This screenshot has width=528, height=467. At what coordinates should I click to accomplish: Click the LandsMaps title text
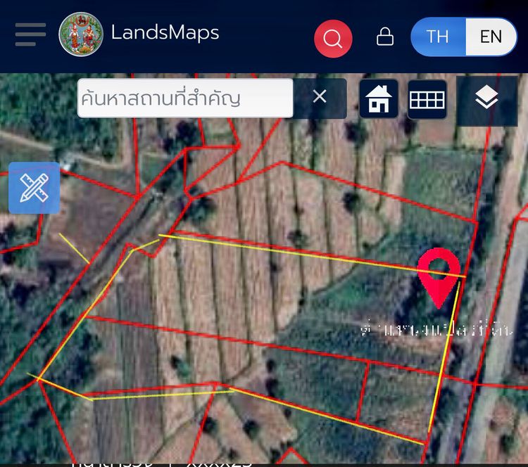[165, 33]
